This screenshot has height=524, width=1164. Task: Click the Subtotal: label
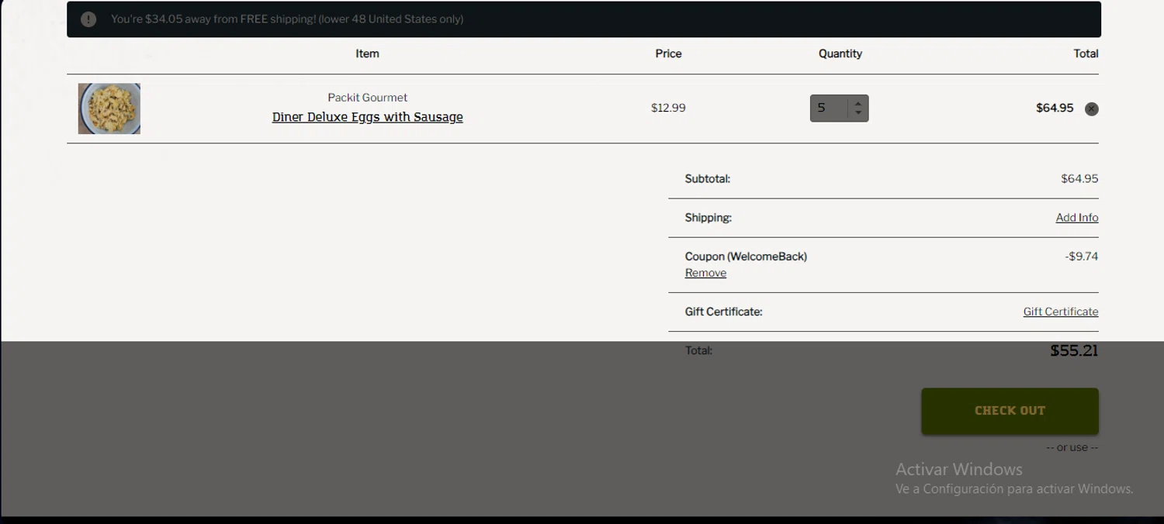pos(708,178)
